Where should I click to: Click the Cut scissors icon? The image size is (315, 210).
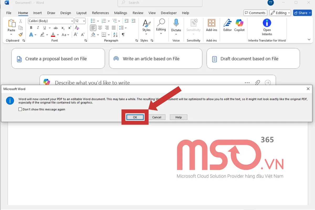point(21,21)
